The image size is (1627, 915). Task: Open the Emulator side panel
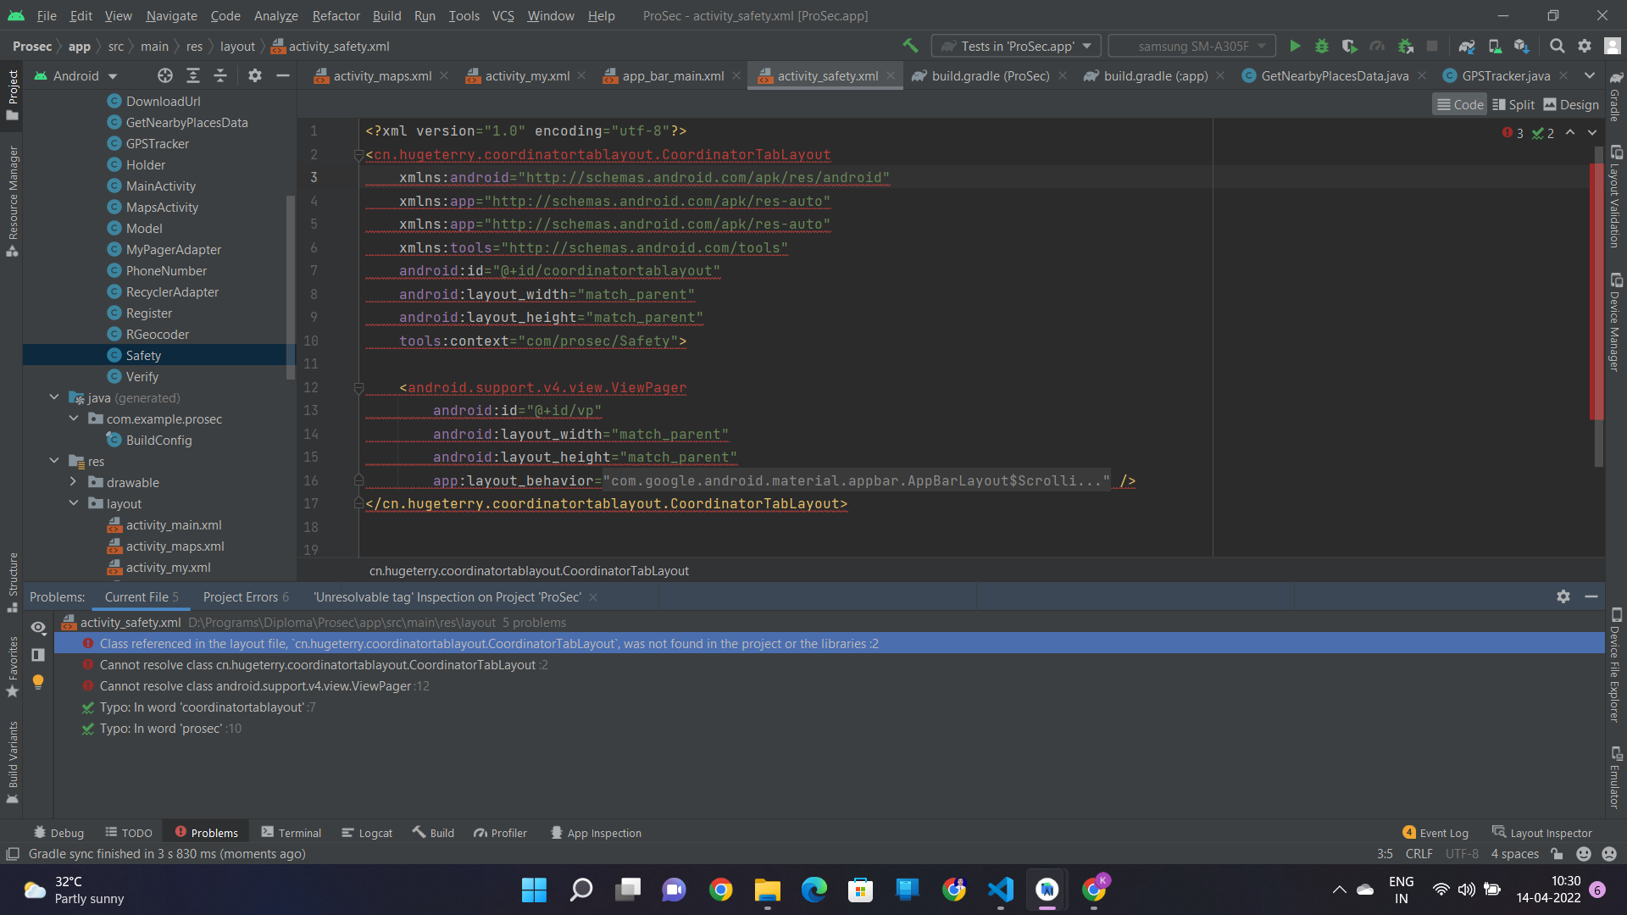pyautogui.click(x=1615, y=777)
